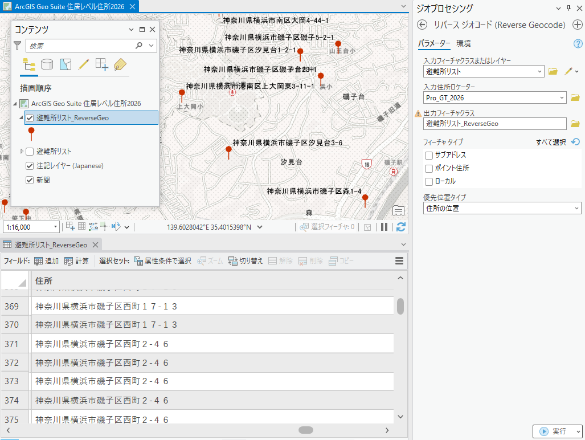Click the plus icon beside Reverse Geocode title
The image size is (585, 440).
click(x=577, y=25)
